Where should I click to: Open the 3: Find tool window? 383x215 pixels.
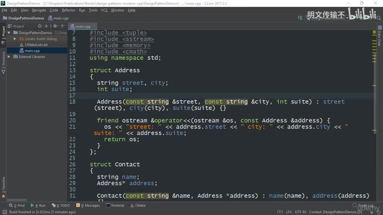coord(17,205)
